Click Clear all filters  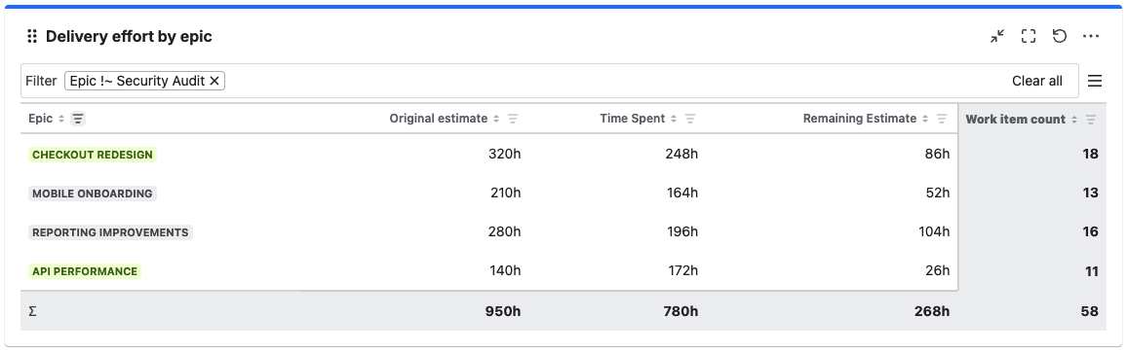coord(1036,81)
